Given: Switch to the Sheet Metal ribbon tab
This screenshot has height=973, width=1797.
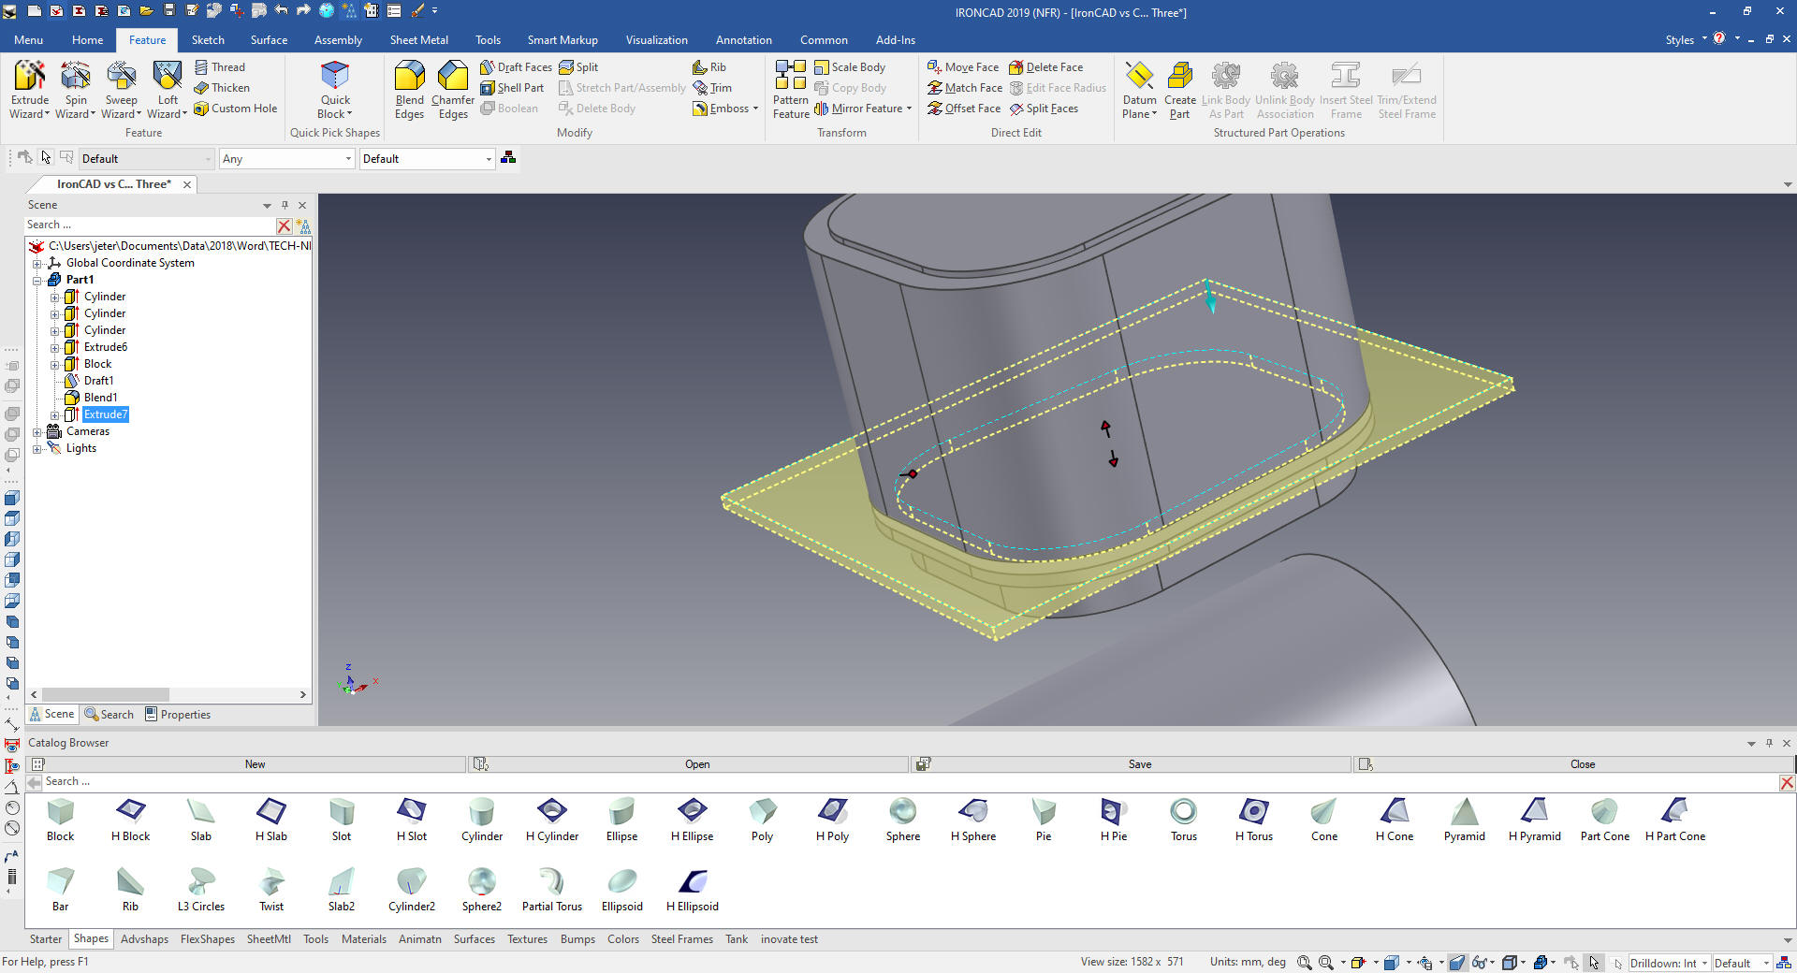Looking at the screenshot, I should 418,40.
